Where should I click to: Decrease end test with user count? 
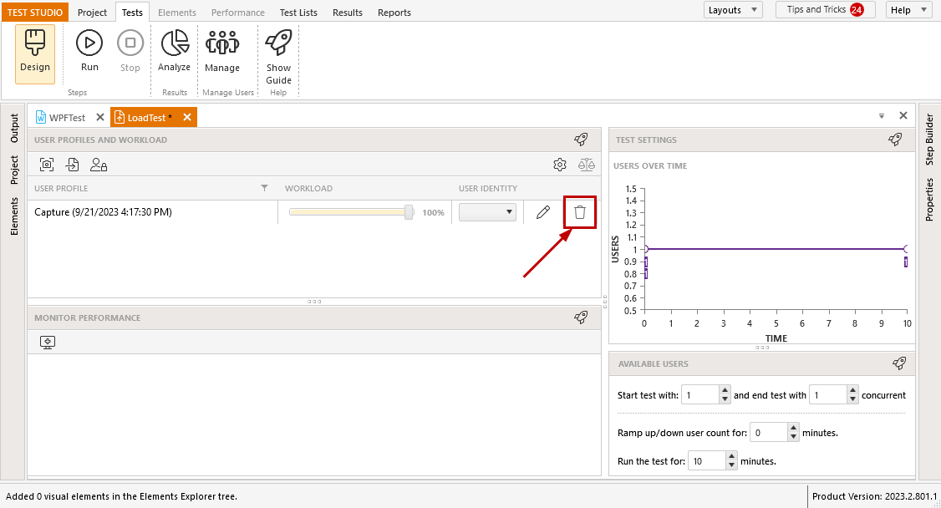point(852,399)
